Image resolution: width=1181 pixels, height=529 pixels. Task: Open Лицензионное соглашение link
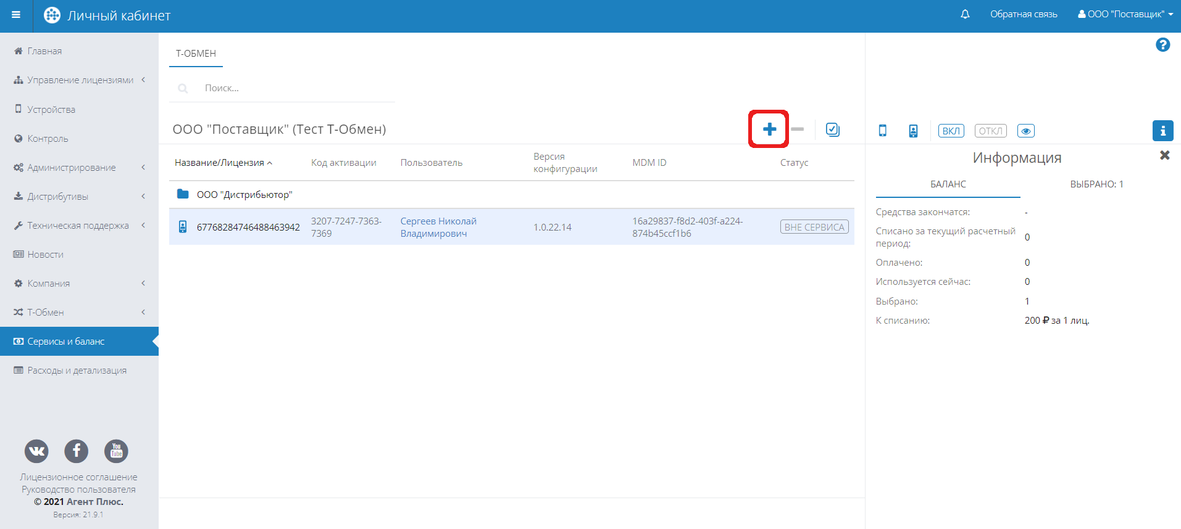click(78, 477)
